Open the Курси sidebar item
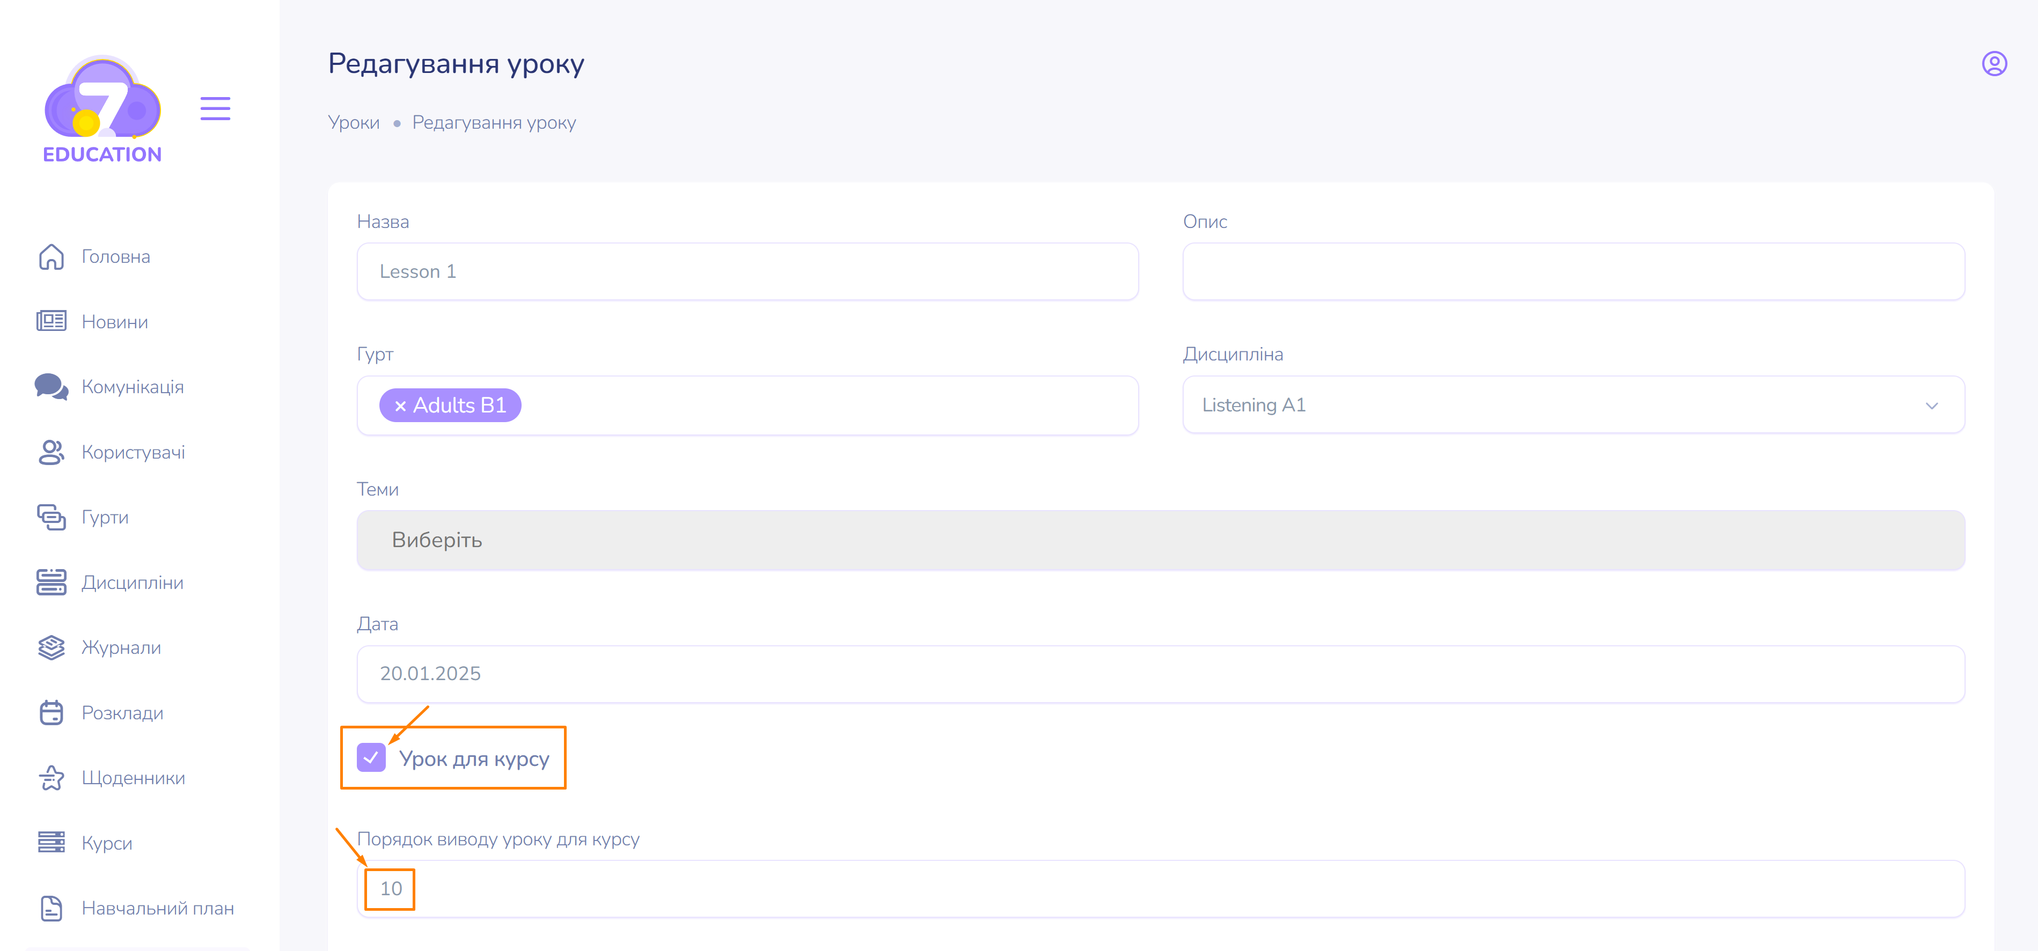2038x951 pixels. coord(107,843)
